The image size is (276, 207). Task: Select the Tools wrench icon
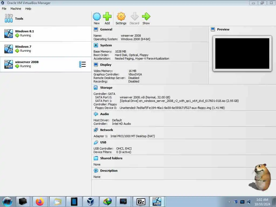click(9, 18)
